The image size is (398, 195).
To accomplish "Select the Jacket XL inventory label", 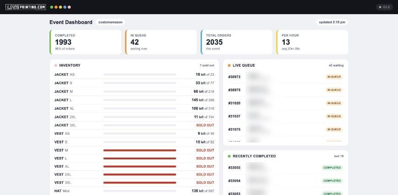I will pos(64,108).
